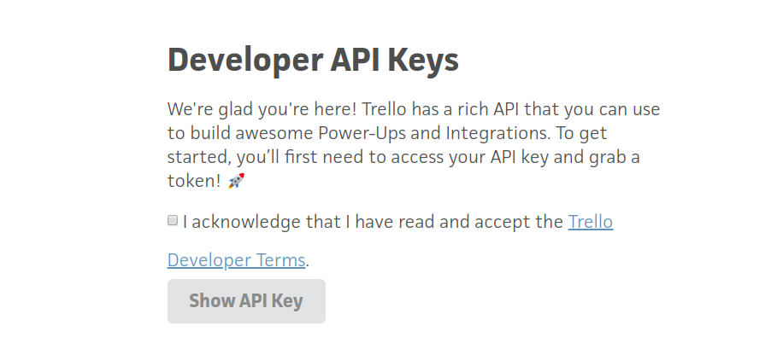Click the word "started," in the paragraph

pos(198,158)
